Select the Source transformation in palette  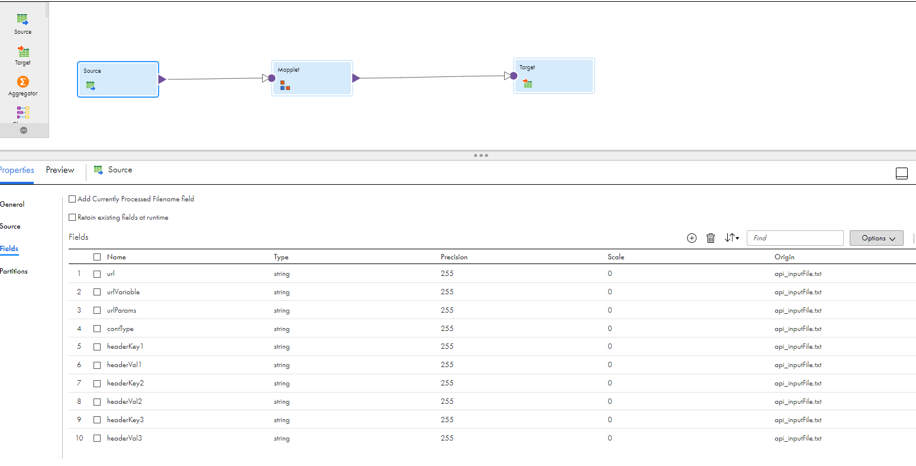pos(22,24)
